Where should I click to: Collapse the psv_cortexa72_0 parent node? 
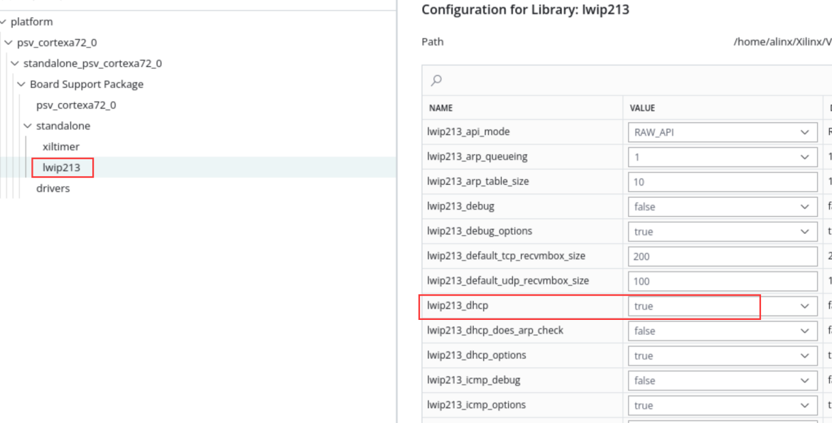coord(8,43)
